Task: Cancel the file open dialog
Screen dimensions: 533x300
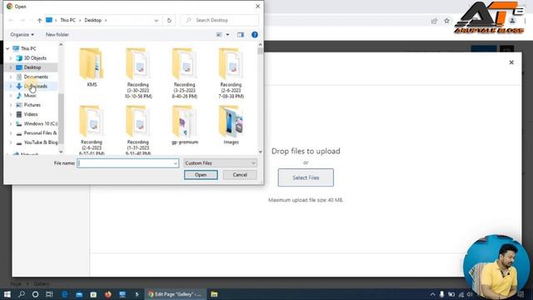Action: [240, 175]
